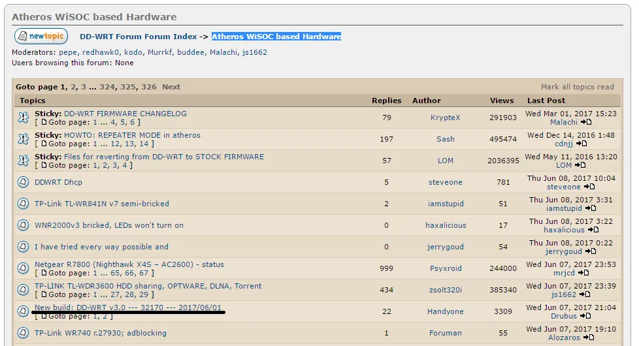Open moderator buddee's profile
The width and height of the screenshot is (639, 346).
click(191, 52)
